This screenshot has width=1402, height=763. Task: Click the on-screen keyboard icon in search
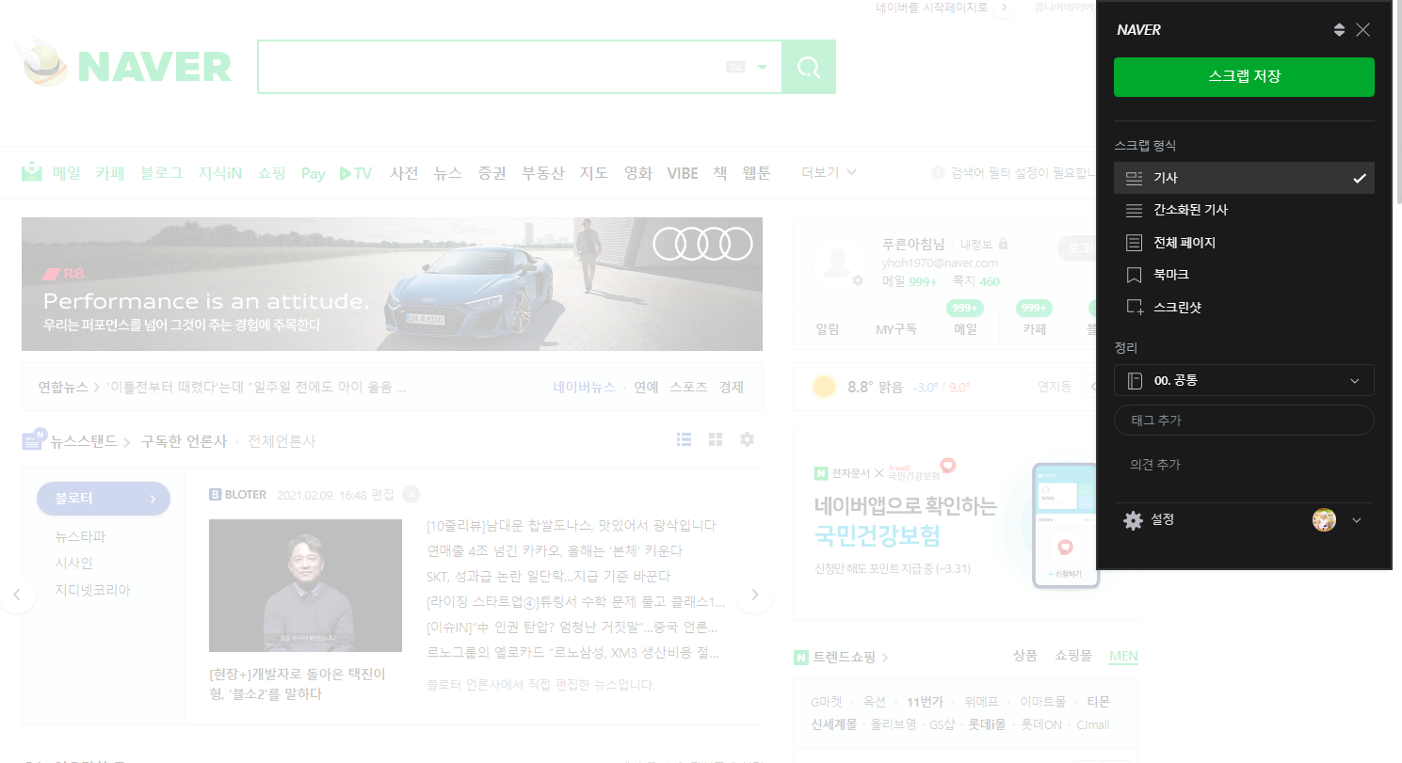(736, 67)
